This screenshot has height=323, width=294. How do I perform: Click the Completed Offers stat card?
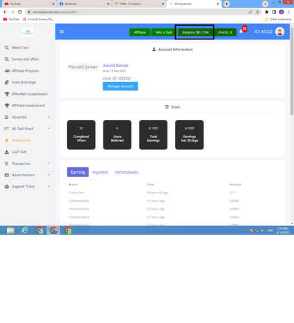[81, 135]
